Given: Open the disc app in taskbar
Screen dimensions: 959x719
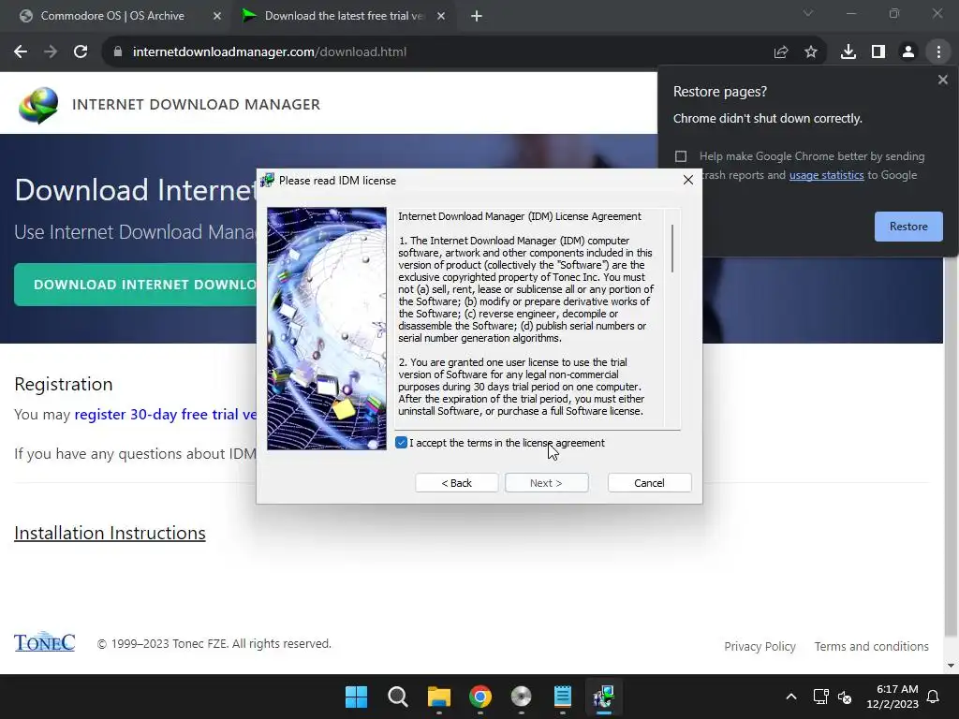Looking at the screenshot, I should coord(521,697).
